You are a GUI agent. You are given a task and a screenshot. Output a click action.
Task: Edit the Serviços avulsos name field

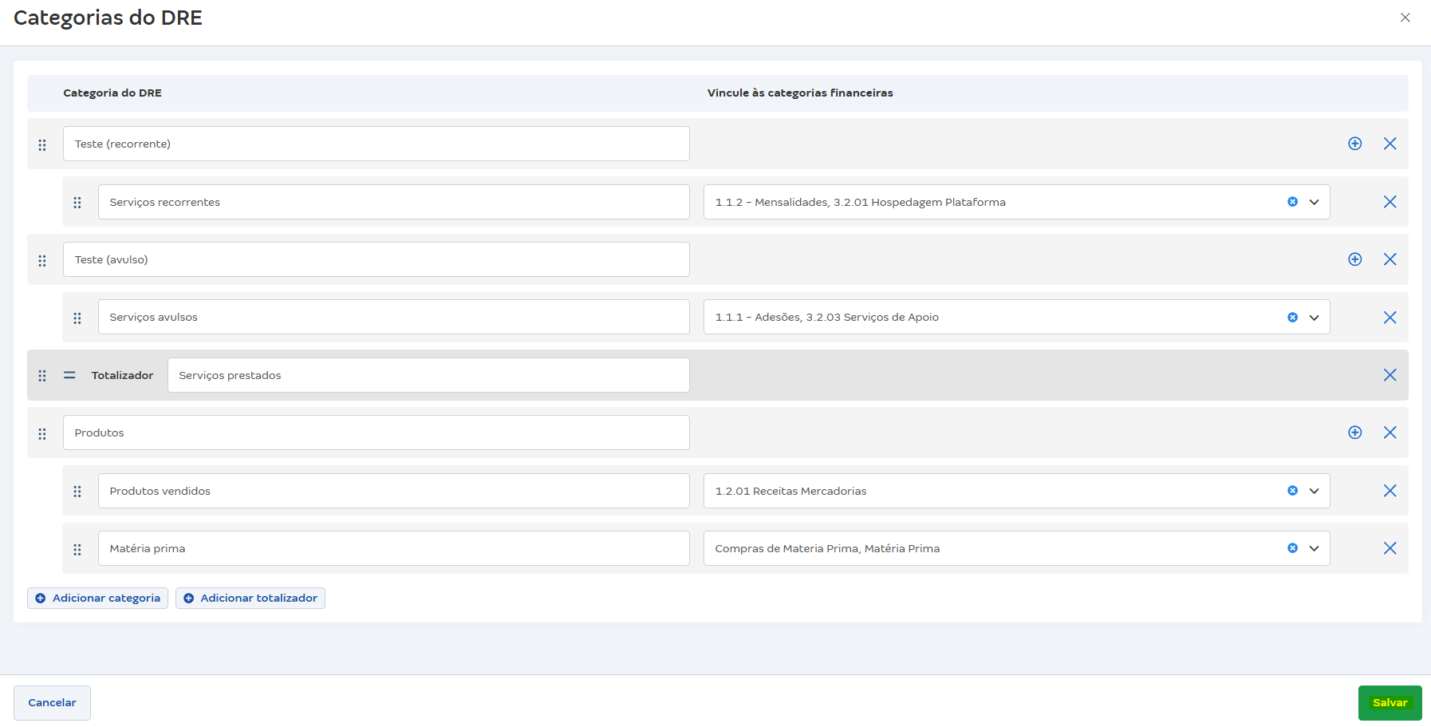[394, 317]
